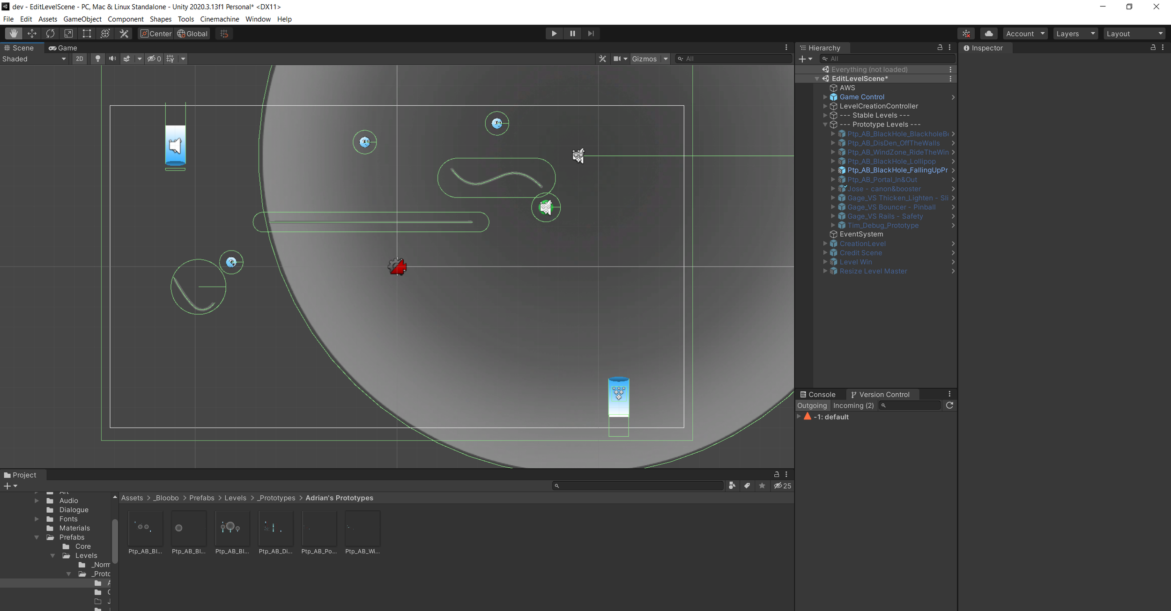Toggle grid snapping in the toolbar
The image size is (1171, 611).
tap(224, 33)
